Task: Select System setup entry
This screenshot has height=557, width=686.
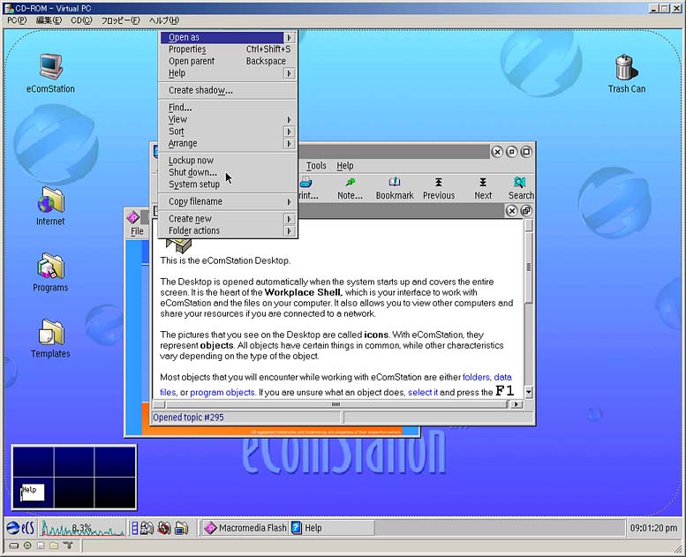Action: pos(229,184)
